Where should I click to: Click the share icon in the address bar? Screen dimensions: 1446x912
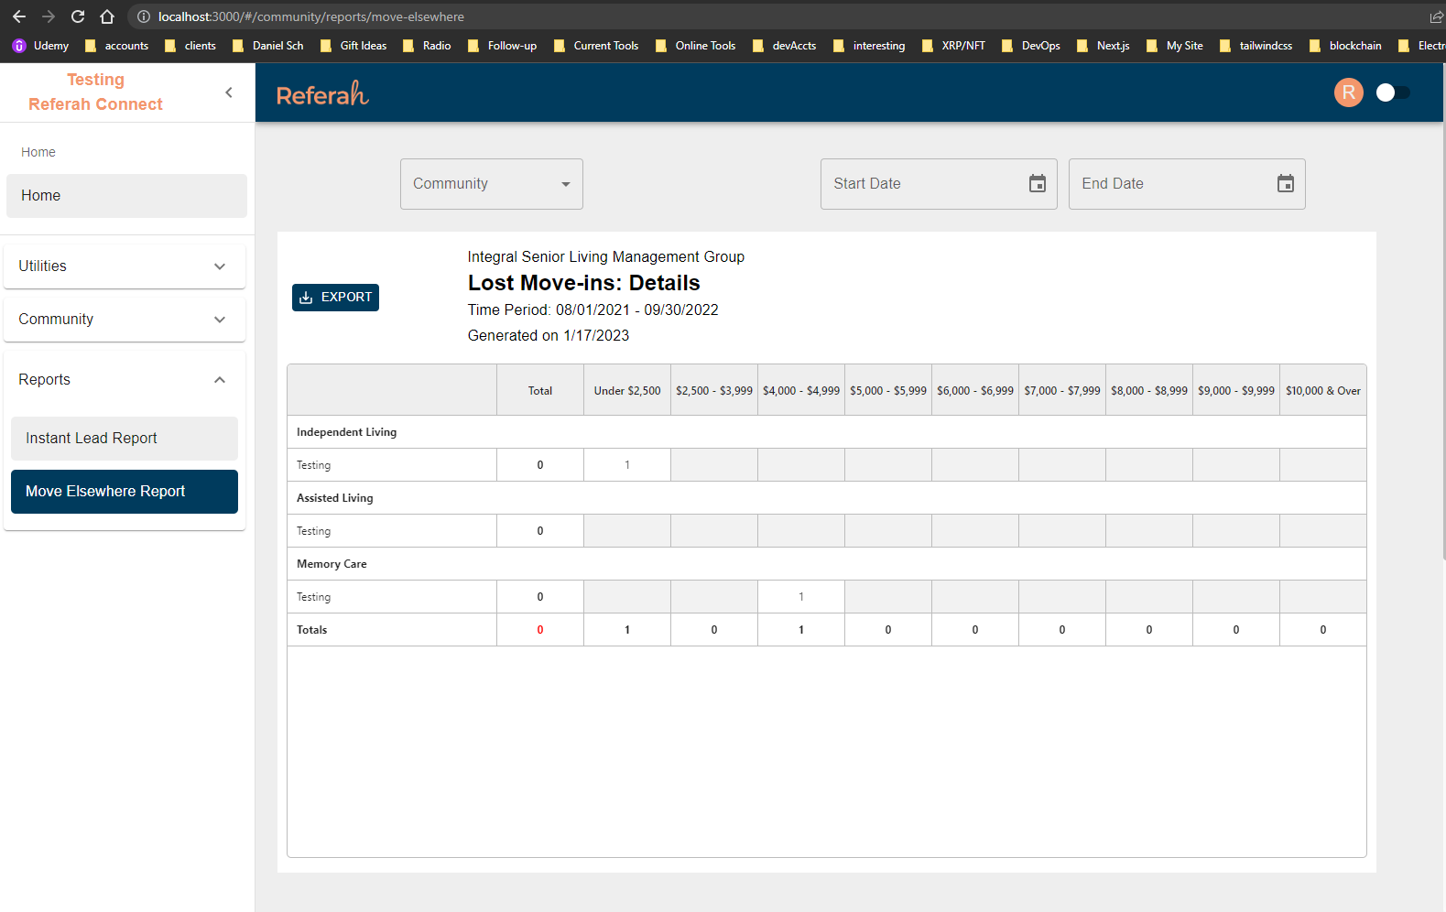click(x=1436, y=16)
